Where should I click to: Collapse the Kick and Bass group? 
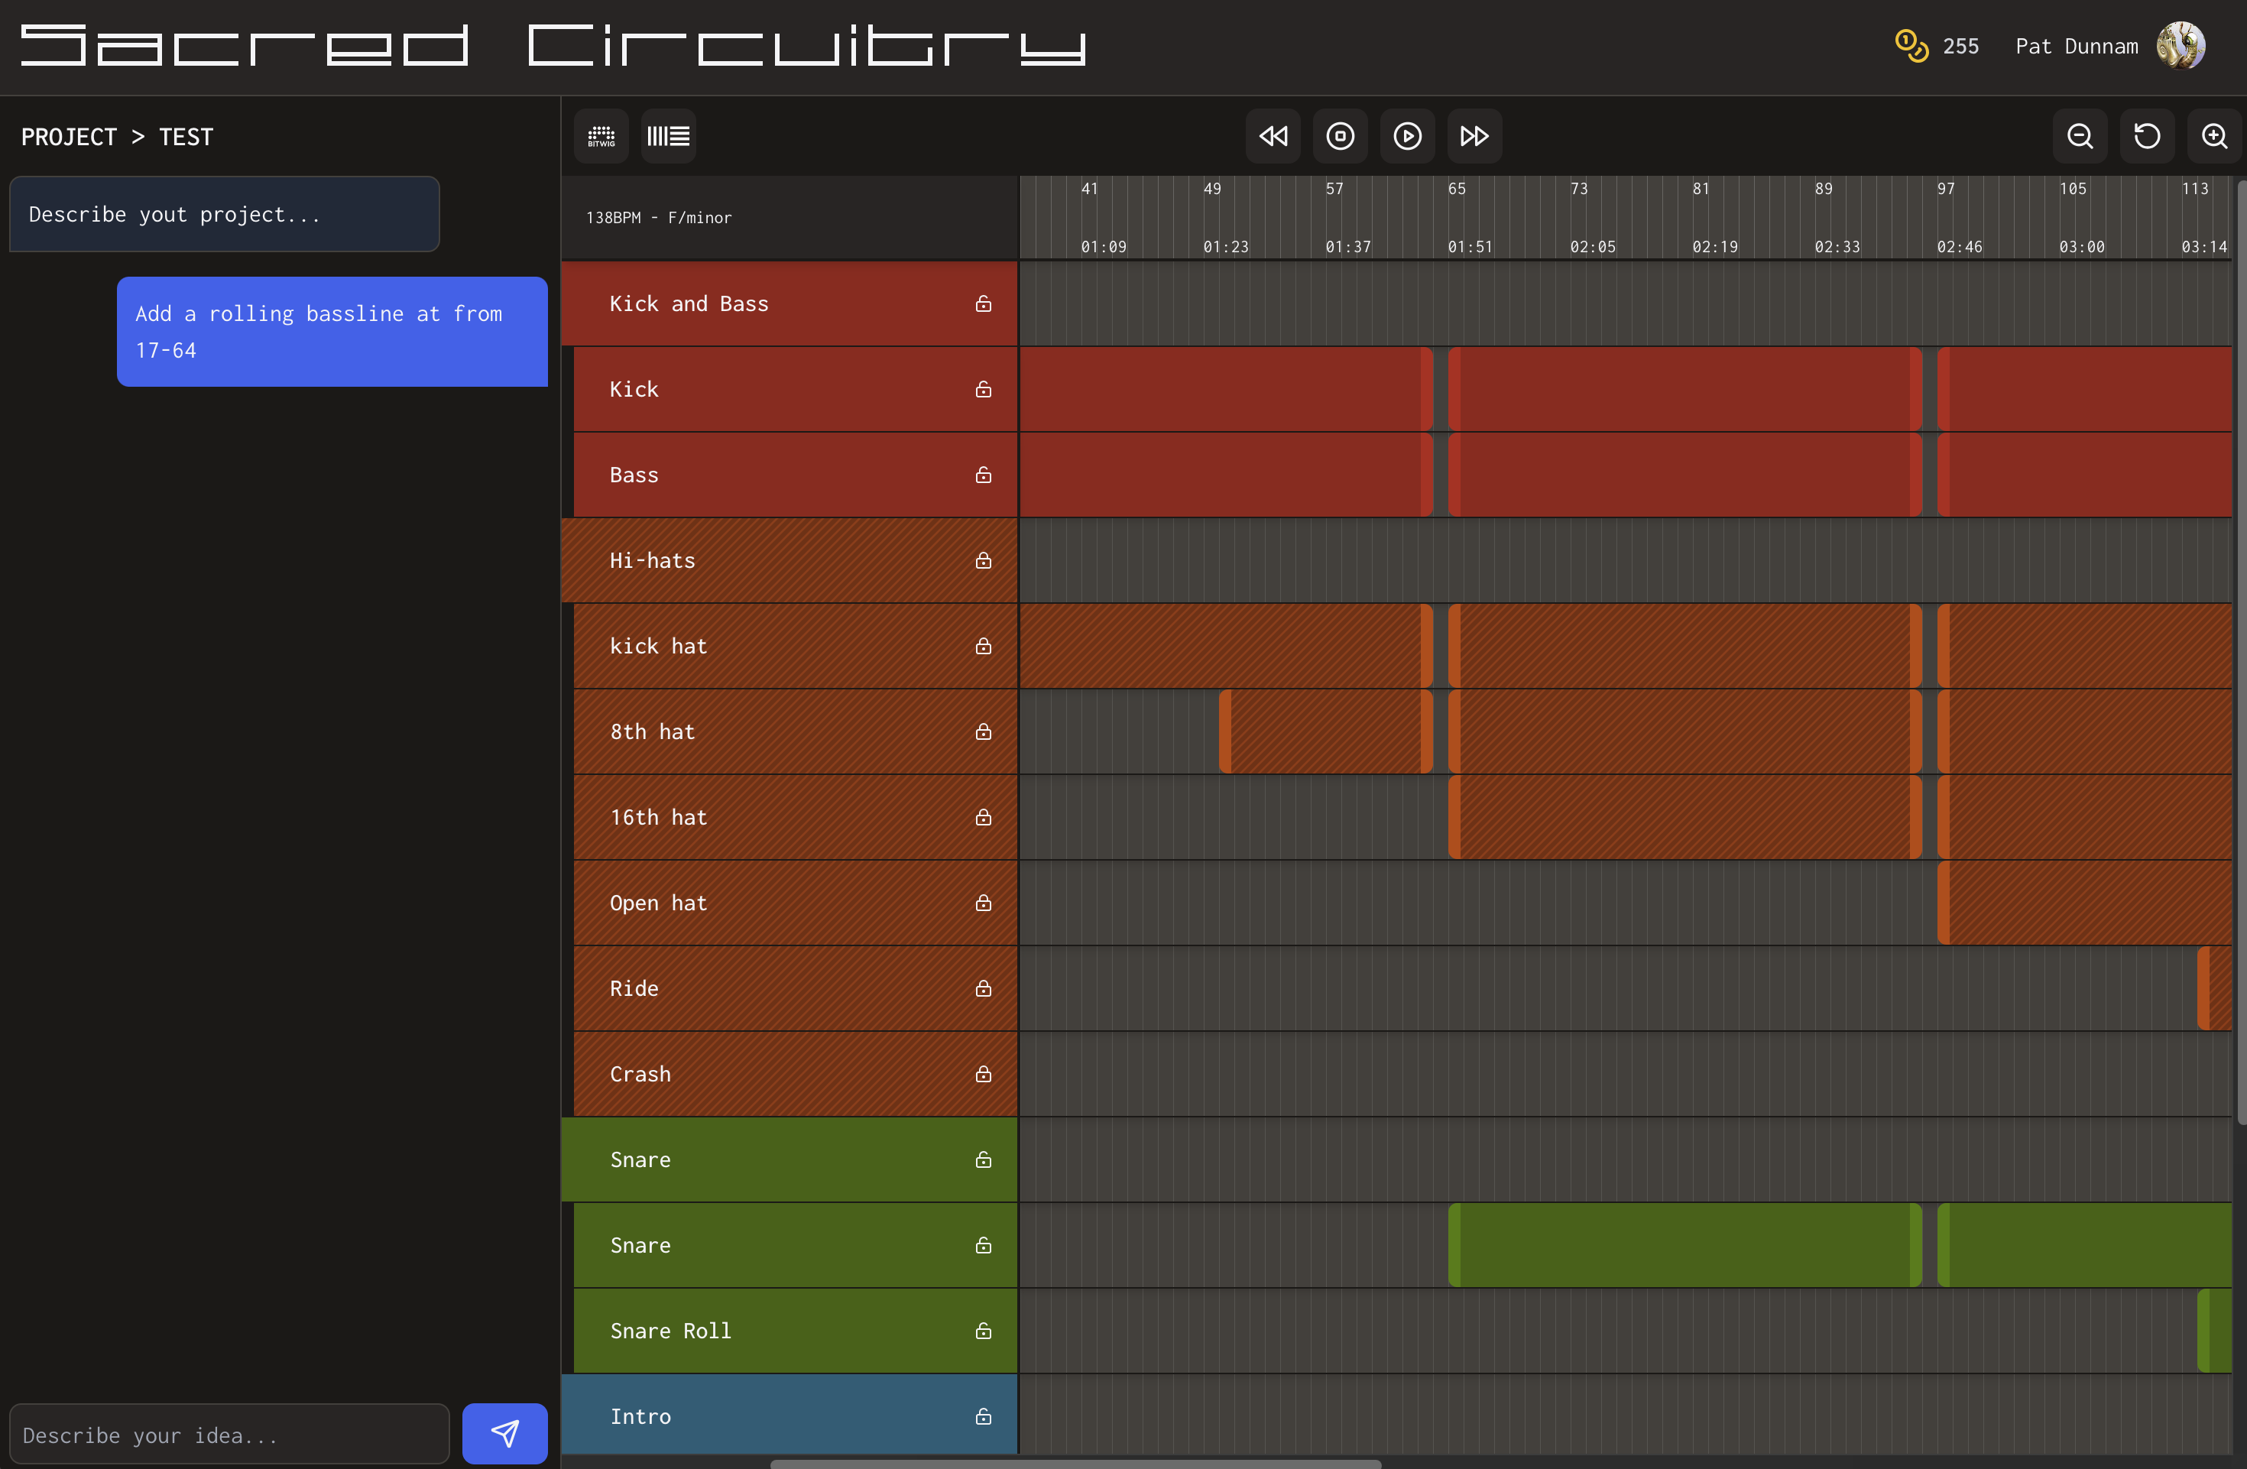click(689, 304)
